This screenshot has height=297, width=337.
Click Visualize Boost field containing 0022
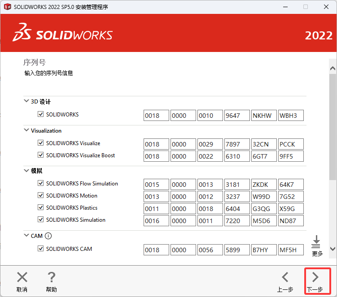tap(210, 156)
